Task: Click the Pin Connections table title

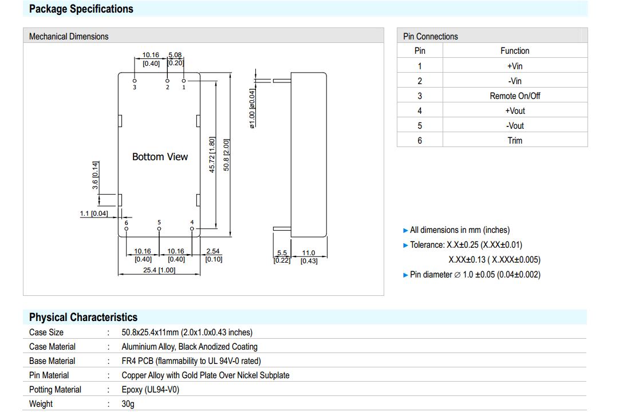Action: point(431,37)
